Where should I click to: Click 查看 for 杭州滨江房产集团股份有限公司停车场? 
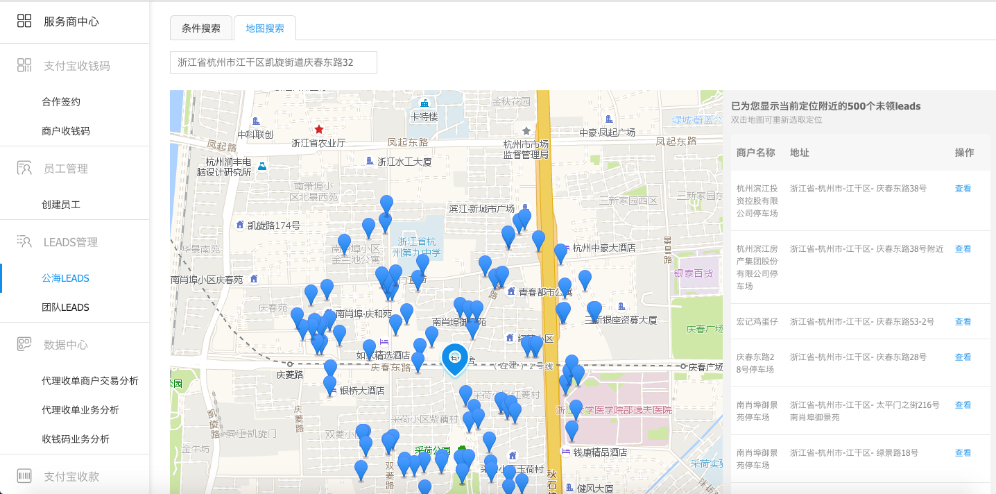click(963, 248)
